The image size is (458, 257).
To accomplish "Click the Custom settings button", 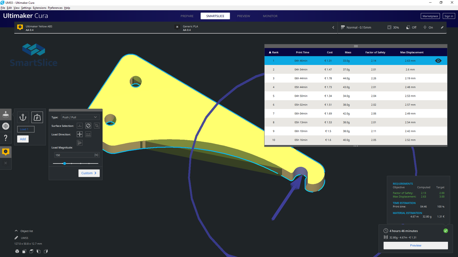I will [x=89, y=173].
